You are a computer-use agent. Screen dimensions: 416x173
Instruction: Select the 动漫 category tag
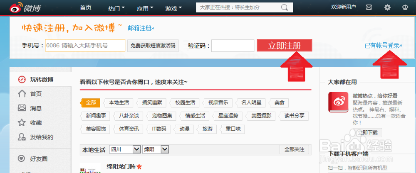[184, 129]
